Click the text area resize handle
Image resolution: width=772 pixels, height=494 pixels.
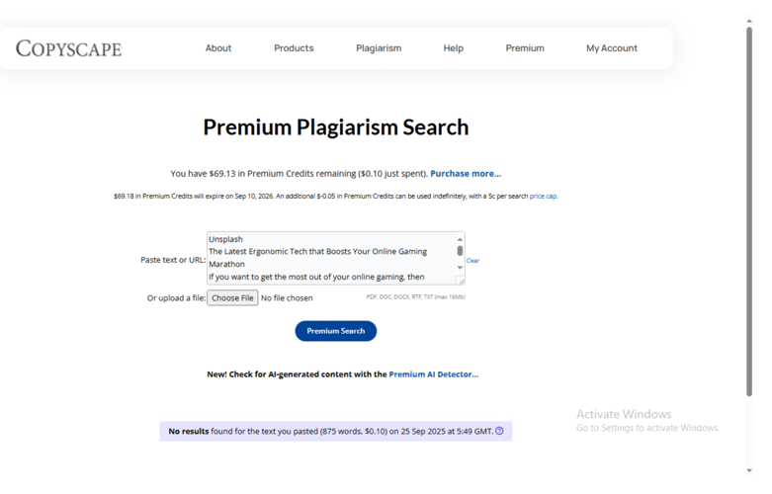pos(460,280)
